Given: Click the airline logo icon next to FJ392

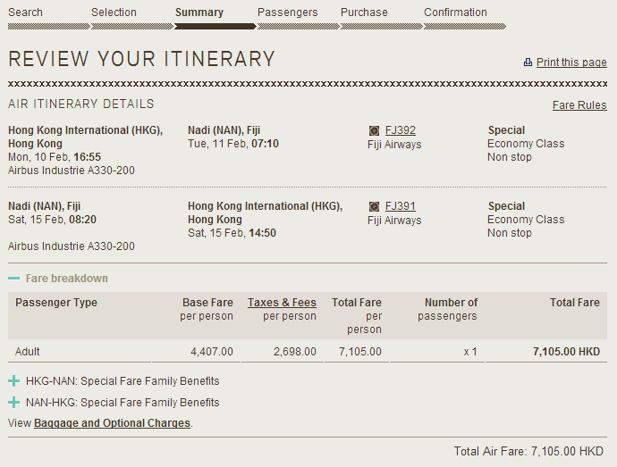Looking at the screenshot, I should [x=374, y=130].
